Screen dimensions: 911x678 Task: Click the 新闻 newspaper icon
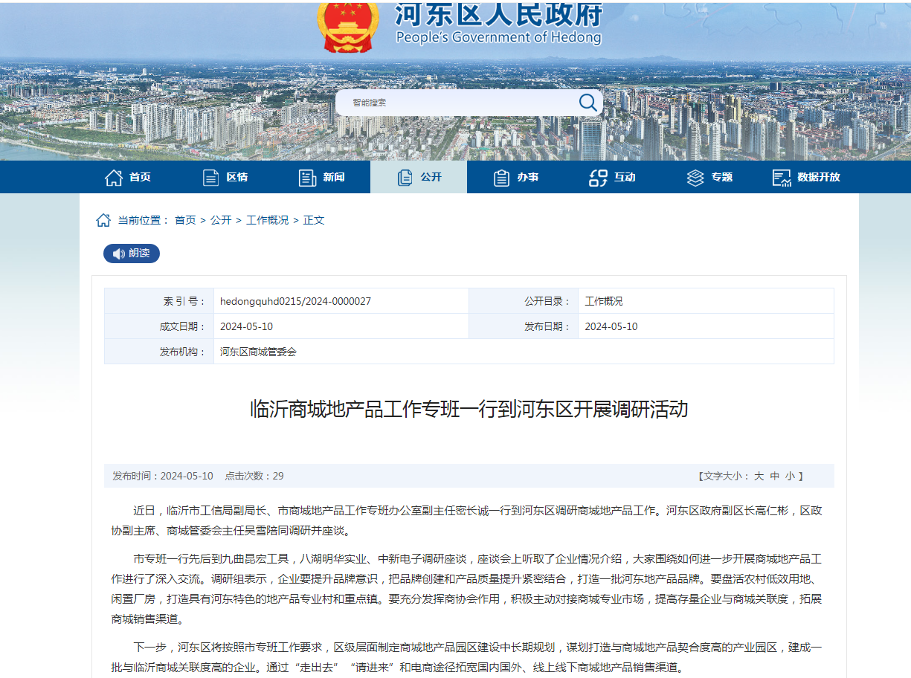[308, 177]
